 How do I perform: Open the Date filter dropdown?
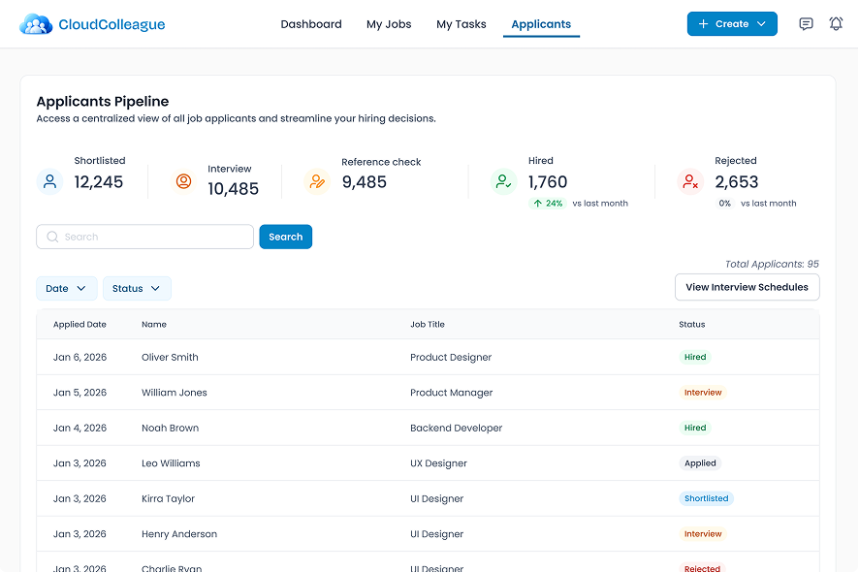pos(66,288)
